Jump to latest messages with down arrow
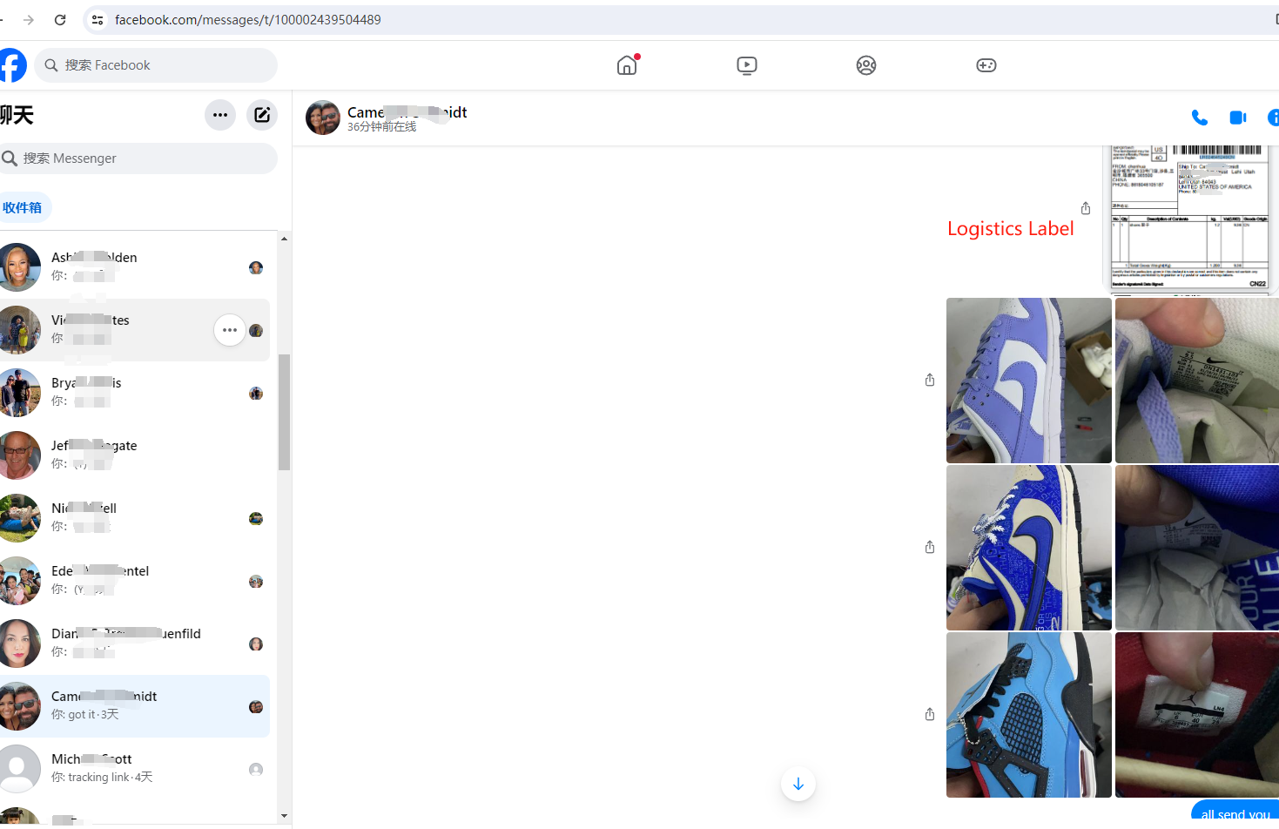This screenshot has height=829, width=1279. click(x=798, y=784)
